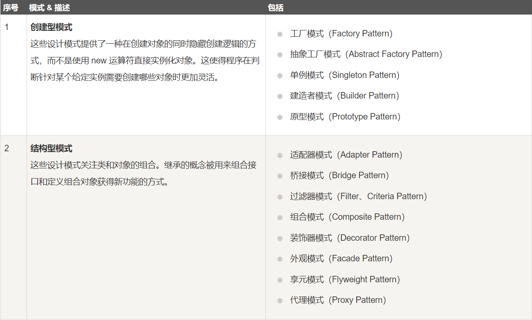Open 抽象工厂模式 (Abstract Factory Pattern)

click(x=366, y=54)
